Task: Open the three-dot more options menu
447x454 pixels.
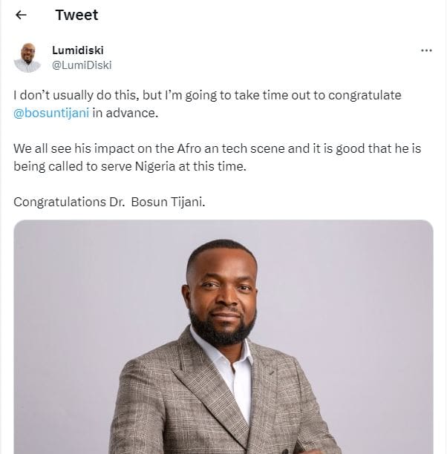Action: pos(426,50)
